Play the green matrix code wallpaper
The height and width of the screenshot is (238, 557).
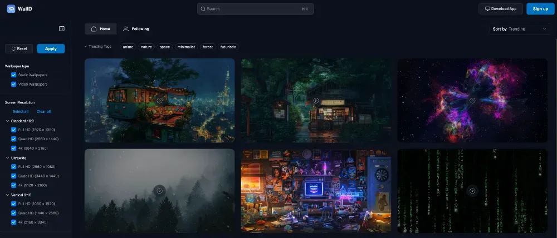[472, 190]
